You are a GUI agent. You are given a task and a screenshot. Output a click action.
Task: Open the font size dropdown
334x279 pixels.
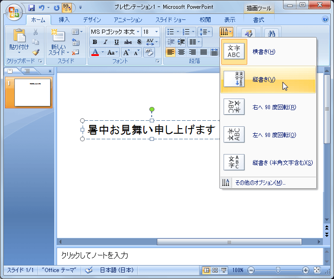click(157, 32)
